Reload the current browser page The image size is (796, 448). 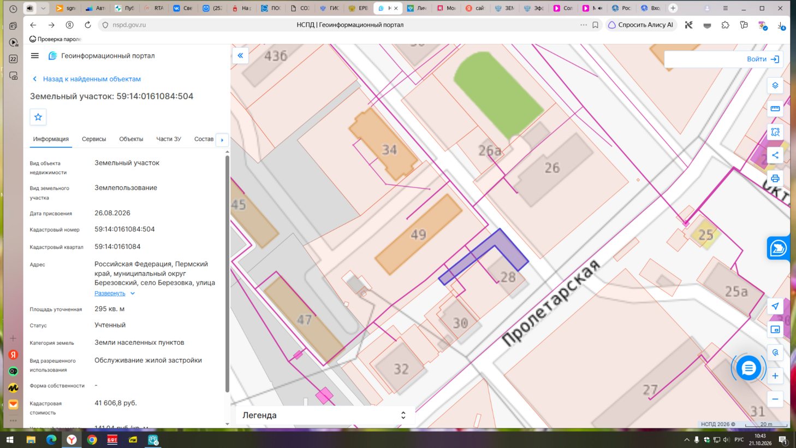coord(87,25)
